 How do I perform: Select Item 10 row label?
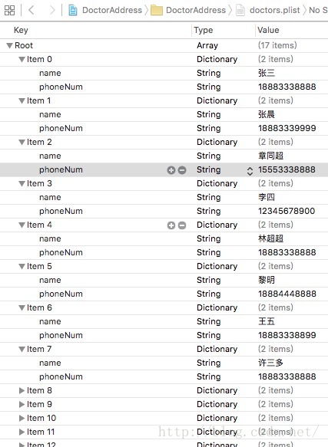[x=41, y=418]
